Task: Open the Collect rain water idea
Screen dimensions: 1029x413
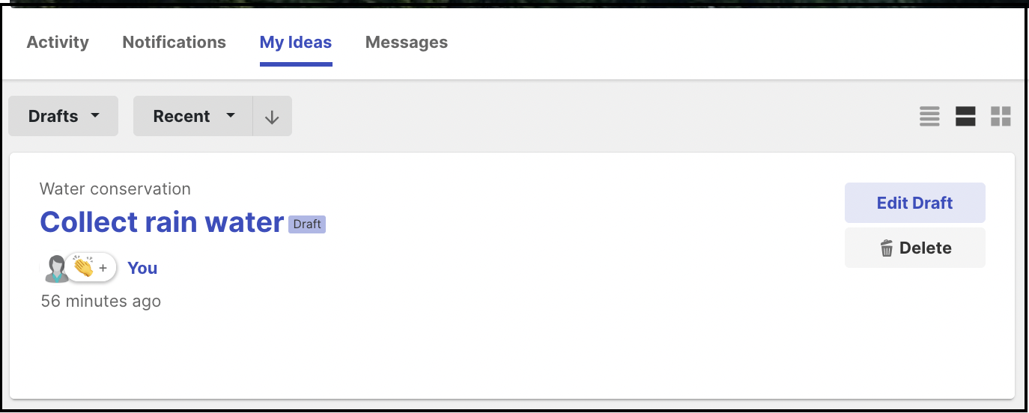Action: (x=162, y=222)
